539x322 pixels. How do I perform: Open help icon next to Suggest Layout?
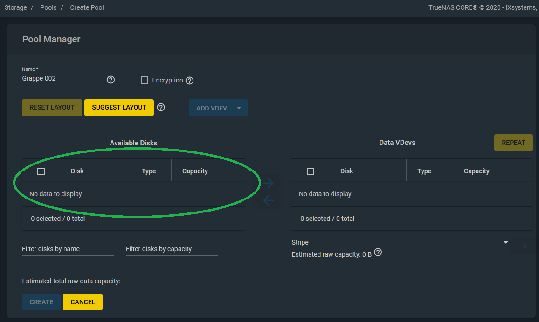pyautogui.click(x=161, y=107)
